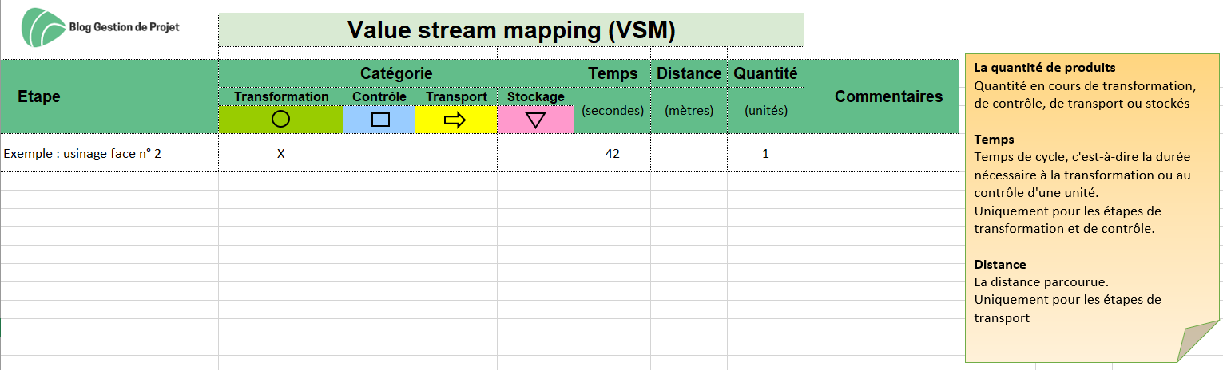1223x370 pixels.
Task: Select the (secondes) unit cell
Action: click(x=613, y=111)
